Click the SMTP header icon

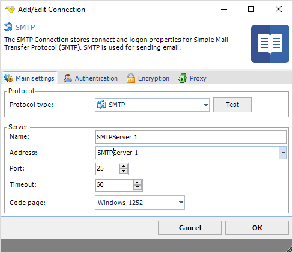tap(8, 27)
